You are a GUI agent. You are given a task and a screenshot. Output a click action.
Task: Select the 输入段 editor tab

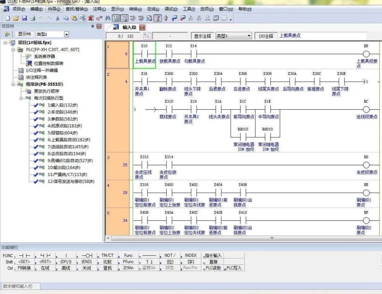coord(129,27)
